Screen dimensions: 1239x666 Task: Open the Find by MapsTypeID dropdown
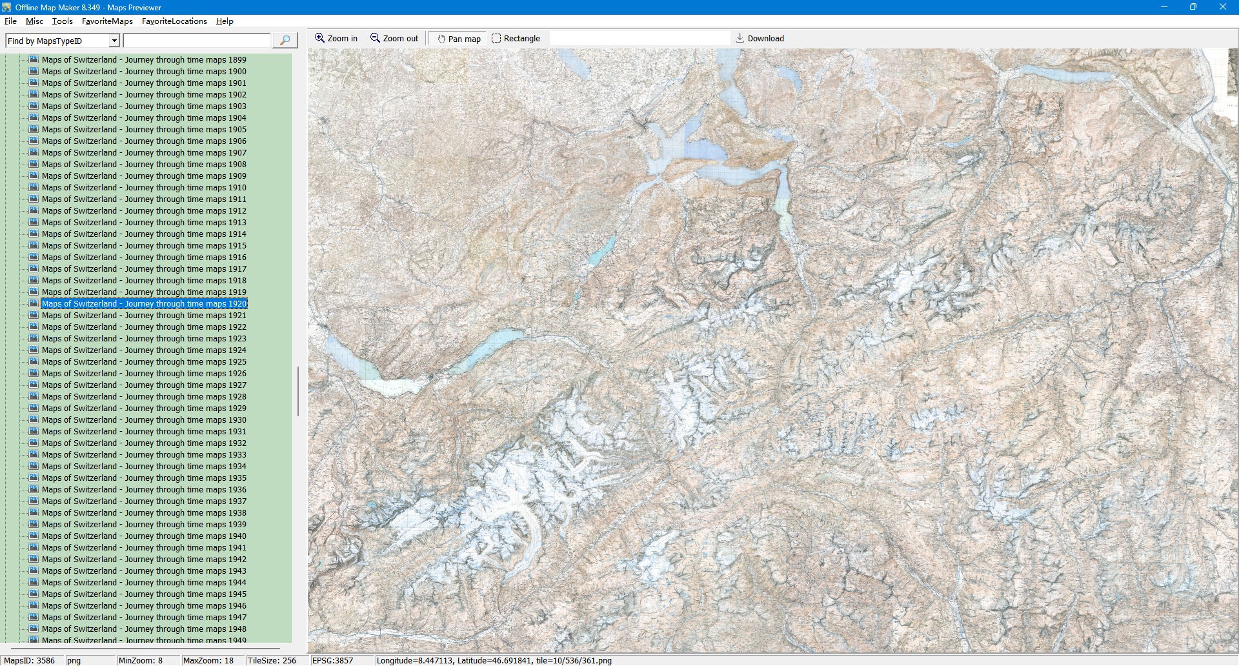click(114, 41)
